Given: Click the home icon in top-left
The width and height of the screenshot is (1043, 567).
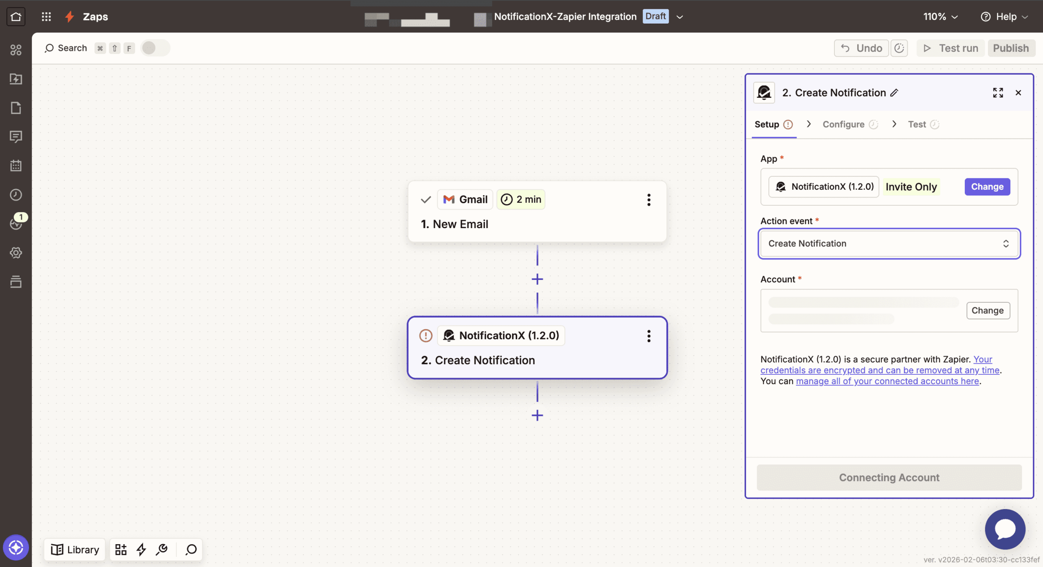Looking at the screenshot, I should [16, 16].
